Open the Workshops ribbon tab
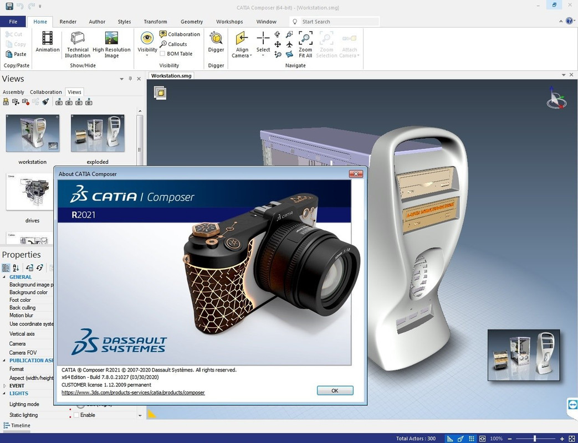Viewport: 578px width, 443px height. (x=229, y=22)
